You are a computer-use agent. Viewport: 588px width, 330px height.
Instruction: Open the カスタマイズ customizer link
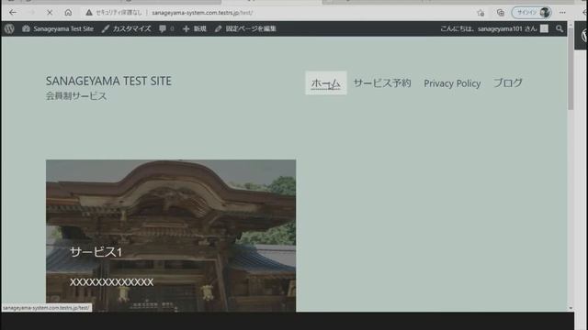127,28
